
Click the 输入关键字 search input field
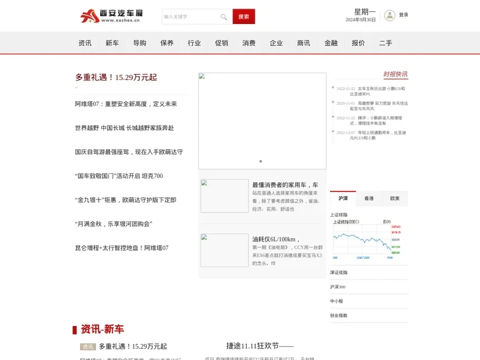pos(197,17)
